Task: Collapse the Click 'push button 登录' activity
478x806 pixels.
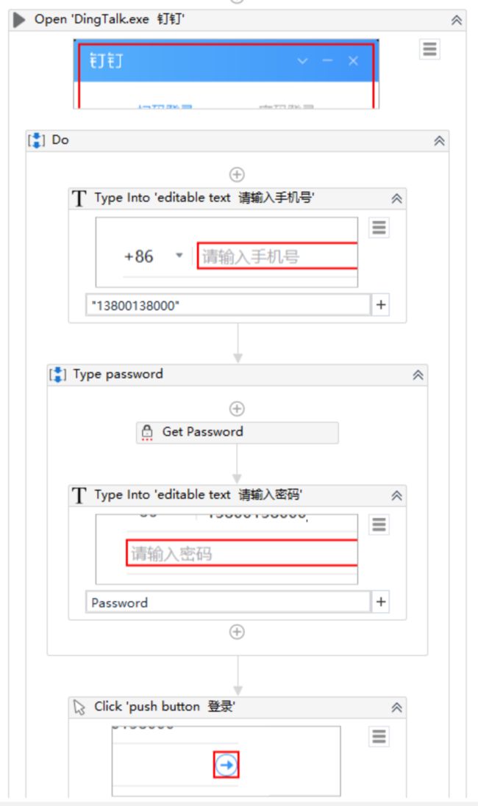Action: click(x=396, y=708)
